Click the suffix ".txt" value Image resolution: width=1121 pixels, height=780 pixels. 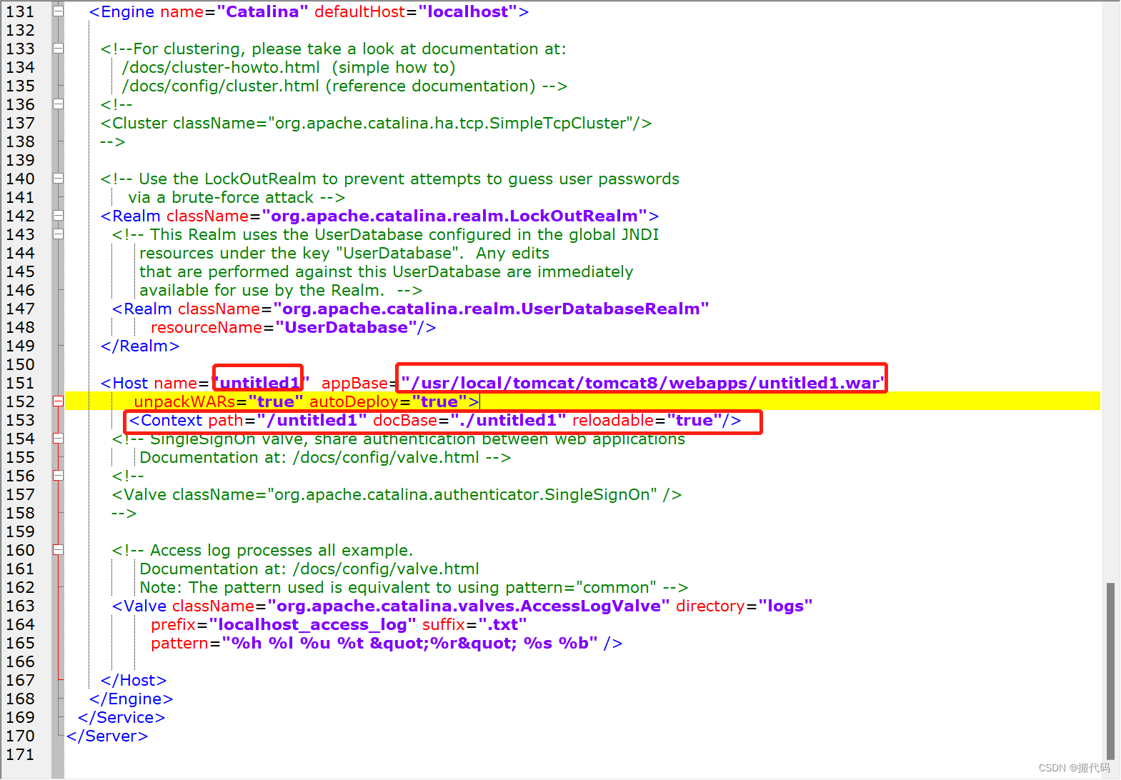pyautogui.click(x=502, y=624)
